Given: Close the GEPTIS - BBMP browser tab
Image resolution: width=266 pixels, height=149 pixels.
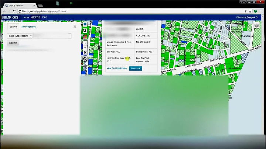Looking at the screenshot, I should [x=34, y=6].
